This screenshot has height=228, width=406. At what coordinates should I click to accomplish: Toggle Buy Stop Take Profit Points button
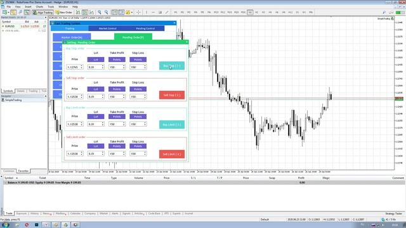click(x=117, y=60)
